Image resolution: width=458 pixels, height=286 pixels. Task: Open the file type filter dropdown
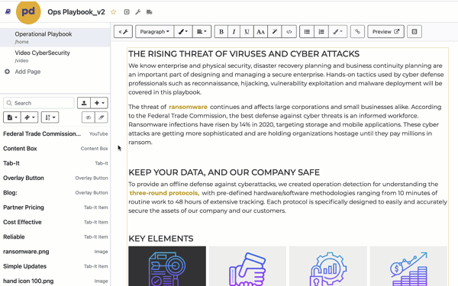click(x=11, y=117)
